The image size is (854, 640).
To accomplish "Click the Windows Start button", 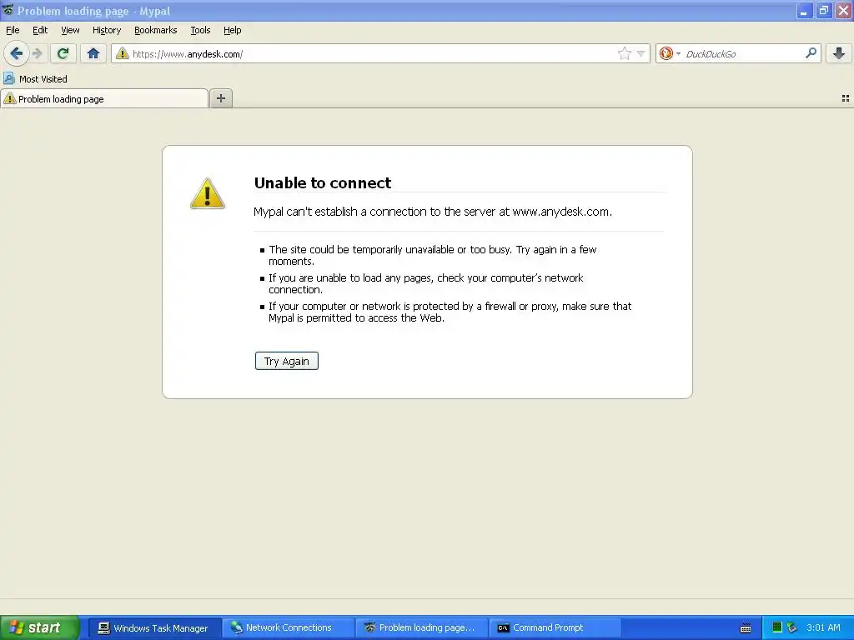I will pyautogui.click(x=40, y=627).
